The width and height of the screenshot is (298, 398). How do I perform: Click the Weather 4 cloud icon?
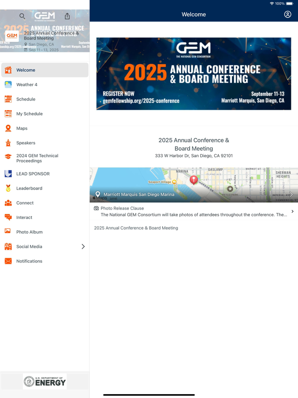pyautogui.click(x=8, y=84)
